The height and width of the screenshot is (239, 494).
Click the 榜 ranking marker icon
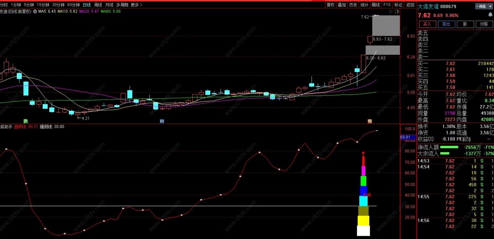pyautogui.click(x=370, y=121)
